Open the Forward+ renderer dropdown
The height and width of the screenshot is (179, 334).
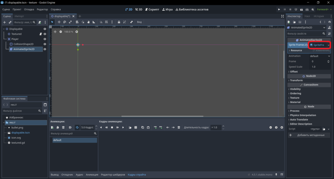pyautogui.click(x=324, y=9)
